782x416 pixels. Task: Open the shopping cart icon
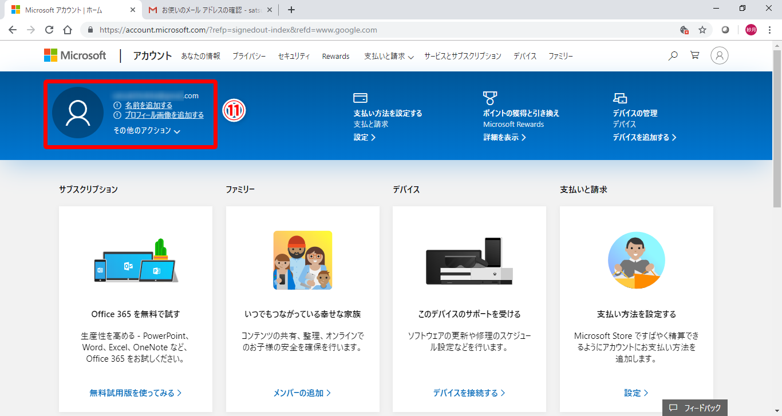pos(695,55)
